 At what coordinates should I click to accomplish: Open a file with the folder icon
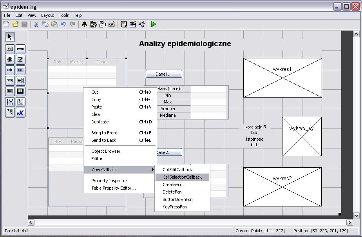click(x=15, y=24)
